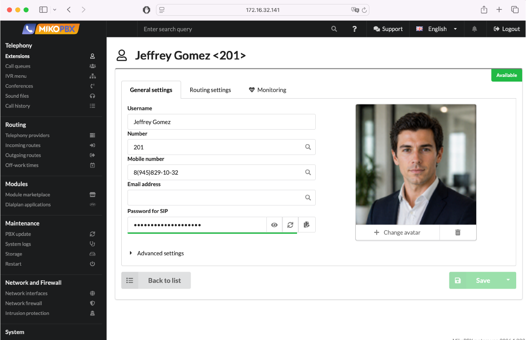This screenshot has height=340, width=526.
Task: Click Change avatar button
Action: (397, 232)
